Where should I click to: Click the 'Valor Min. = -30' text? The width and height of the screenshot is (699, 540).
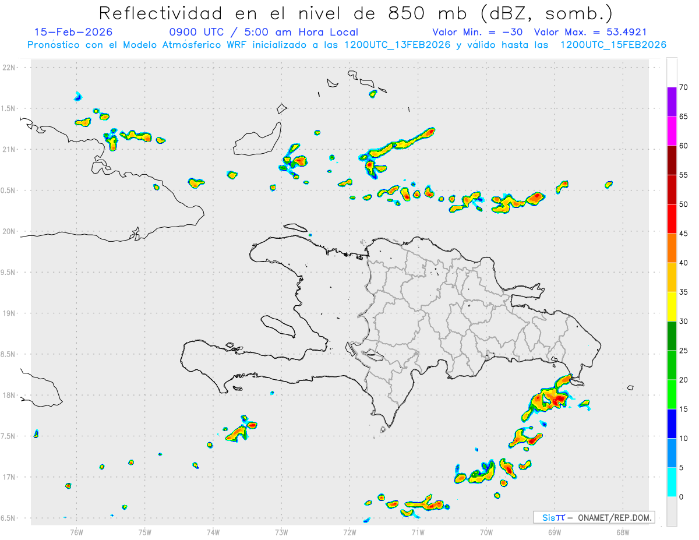coord(477,32)
